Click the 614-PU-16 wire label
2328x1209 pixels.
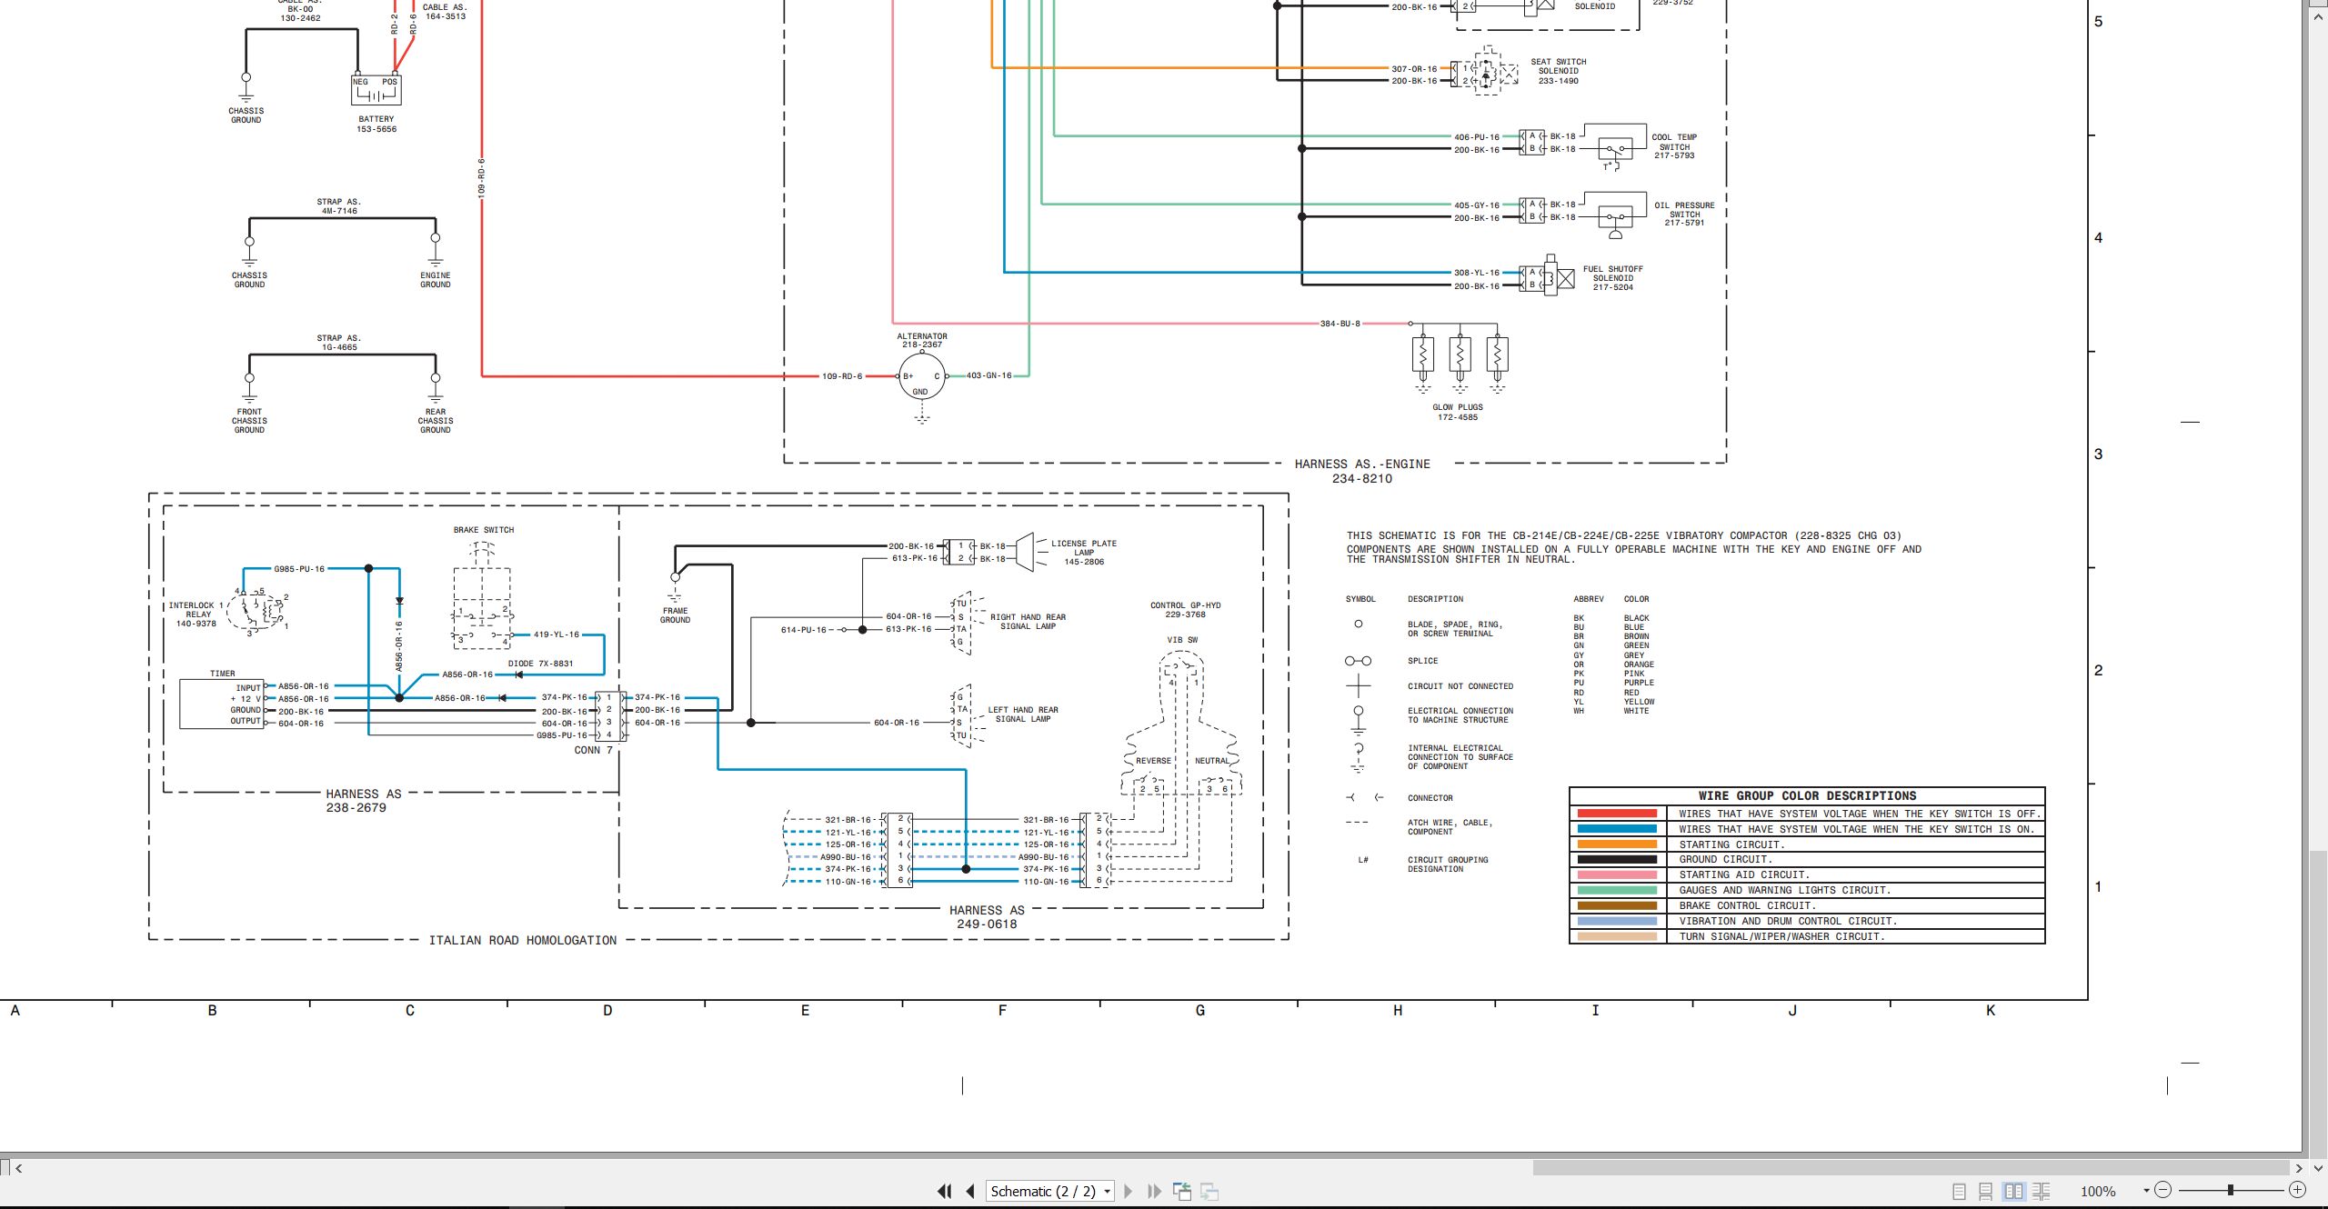[804, 630]
